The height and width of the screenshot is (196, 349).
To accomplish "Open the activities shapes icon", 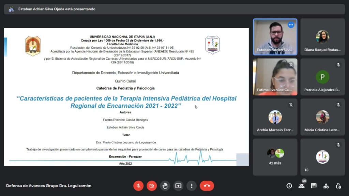I will click(x=326, y=186).
